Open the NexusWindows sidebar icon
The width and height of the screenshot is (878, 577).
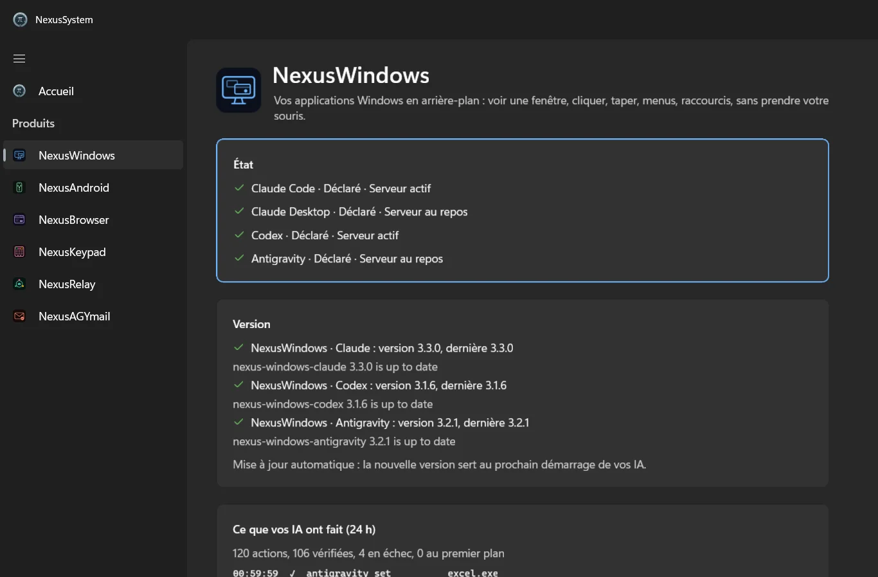pyautogui.click(x=19, y=155)
